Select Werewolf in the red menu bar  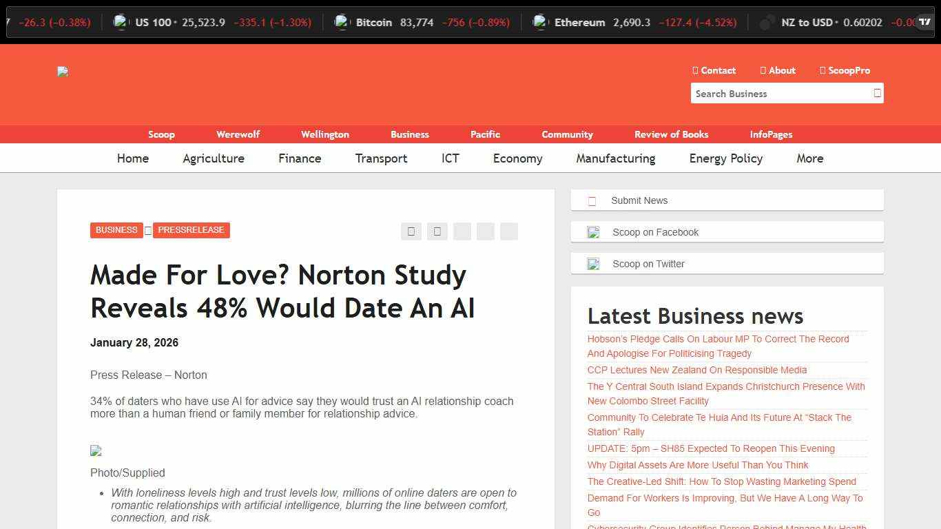coord(238,134)
